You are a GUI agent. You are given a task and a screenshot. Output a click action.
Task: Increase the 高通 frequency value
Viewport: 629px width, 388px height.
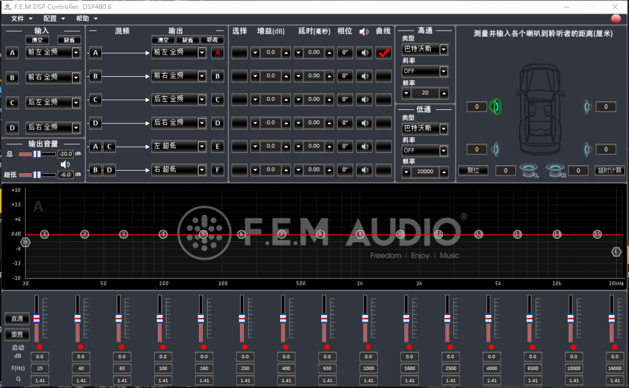(443, 93)
